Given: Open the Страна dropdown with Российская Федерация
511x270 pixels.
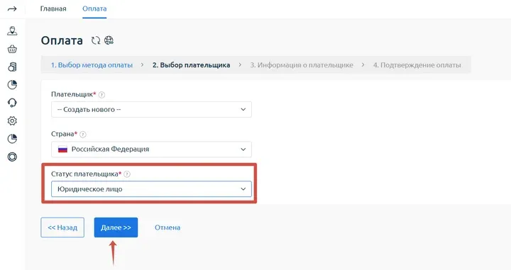Looking at the screenshot, I should (x=151, y=150).
